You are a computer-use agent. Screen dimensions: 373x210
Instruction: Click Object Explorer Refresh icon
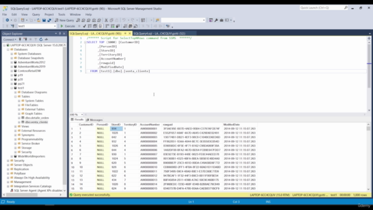point(41,39)
